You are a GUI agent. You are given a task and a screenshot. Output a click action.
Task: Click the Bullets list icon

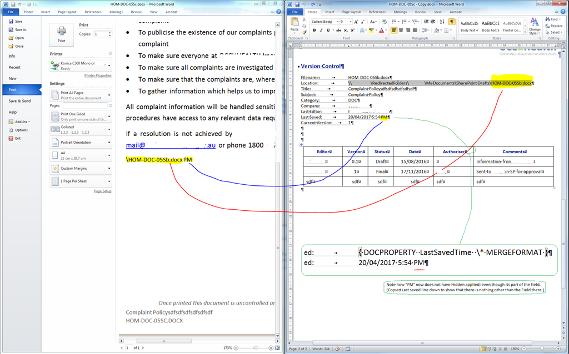click(x=394, y=22)
